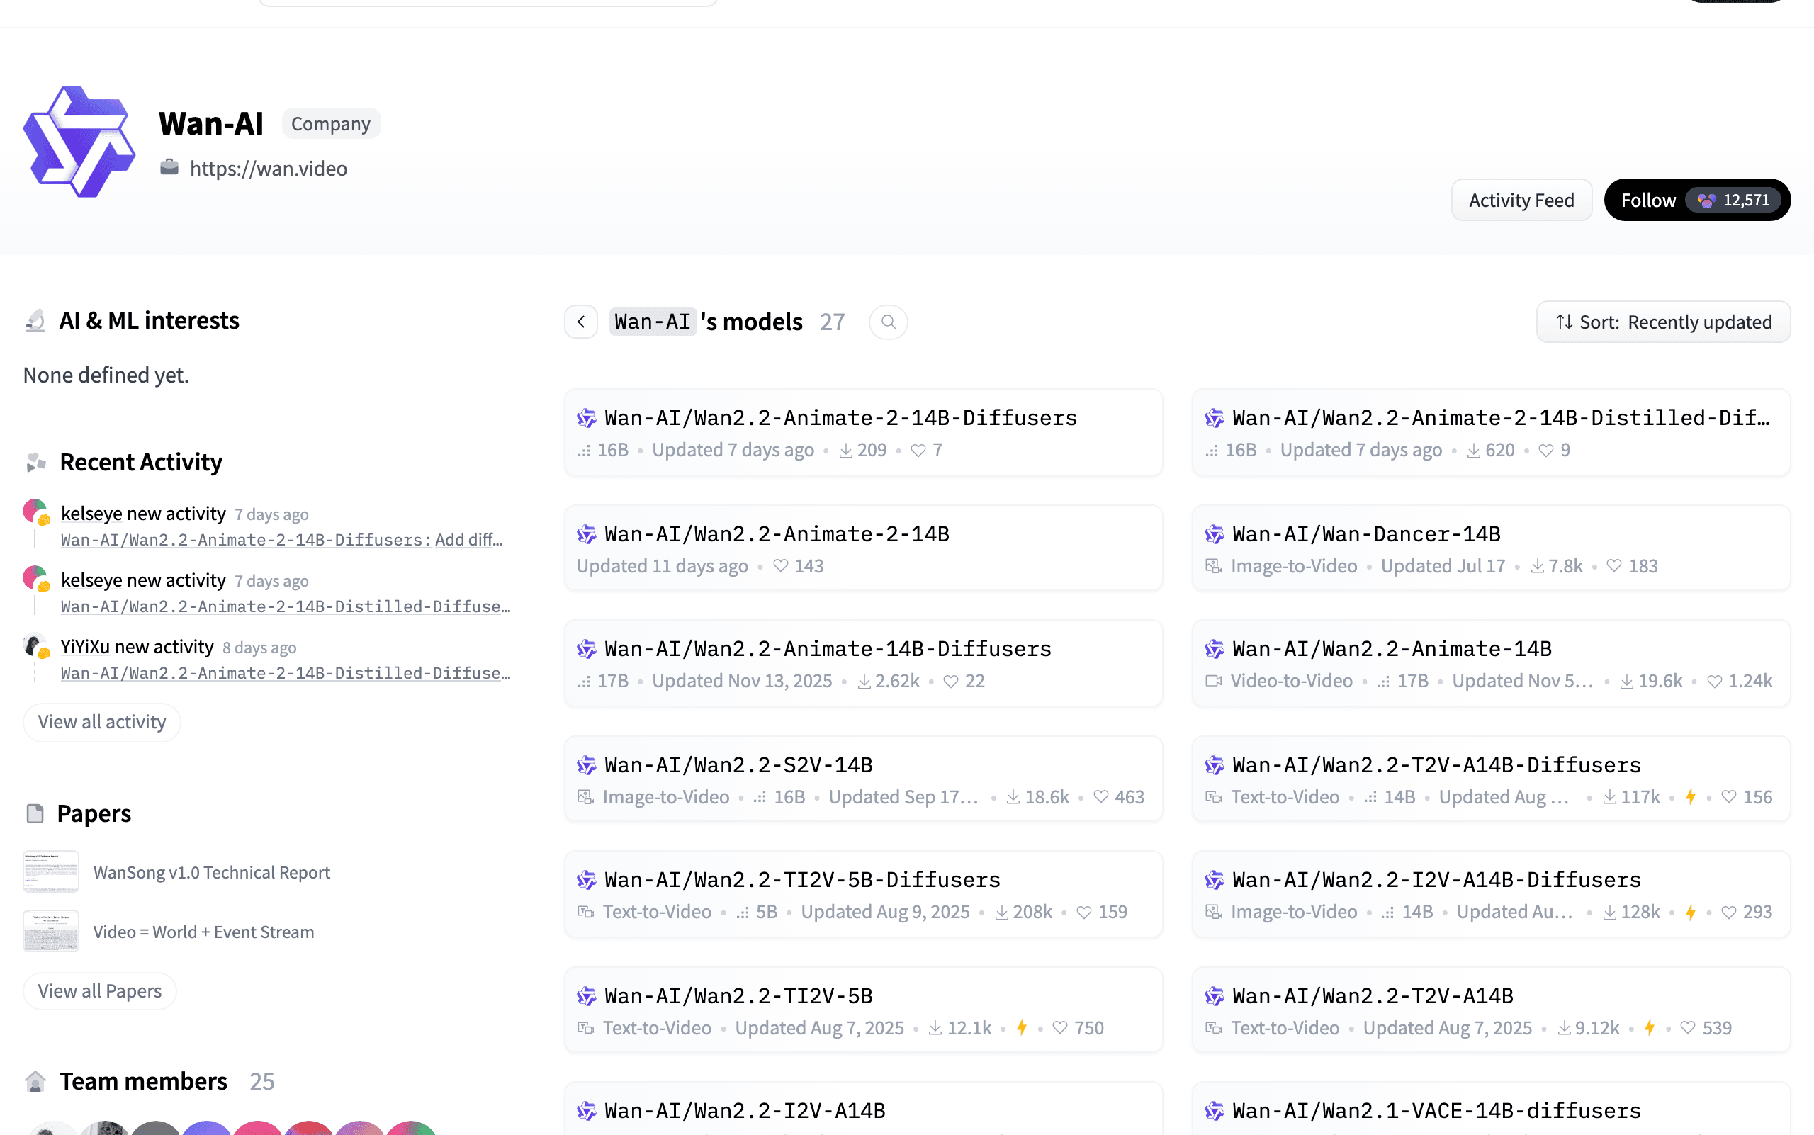The height and width of the screenshot is (1135, 1814).
Task: Click the Team members house icon
Action: [35, 1081]
